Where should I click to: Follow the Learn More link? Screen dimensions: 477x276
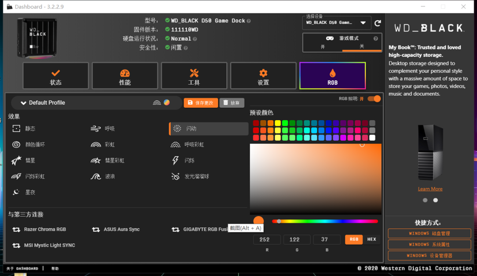click(430, 189)
